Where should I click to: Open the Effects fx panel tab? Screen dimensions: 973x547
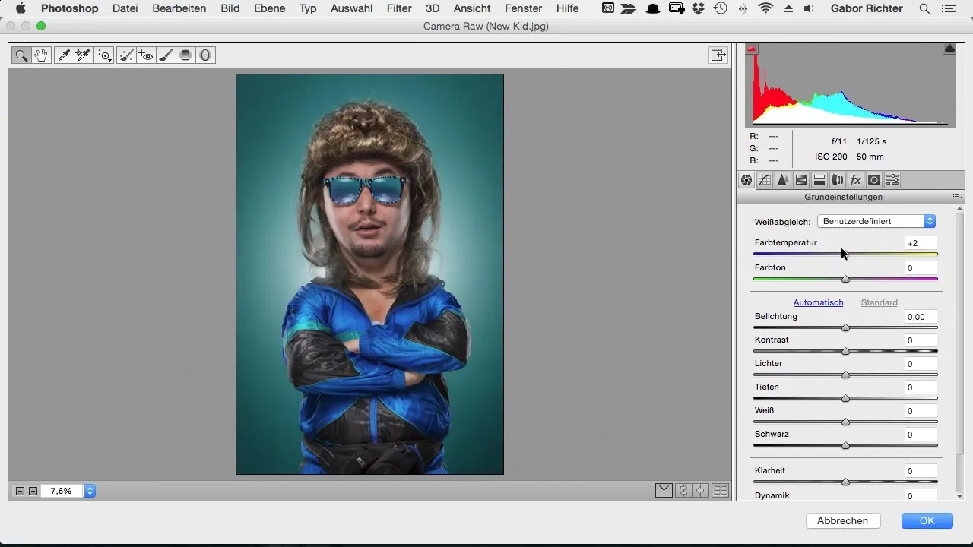[x=856, y=180]
